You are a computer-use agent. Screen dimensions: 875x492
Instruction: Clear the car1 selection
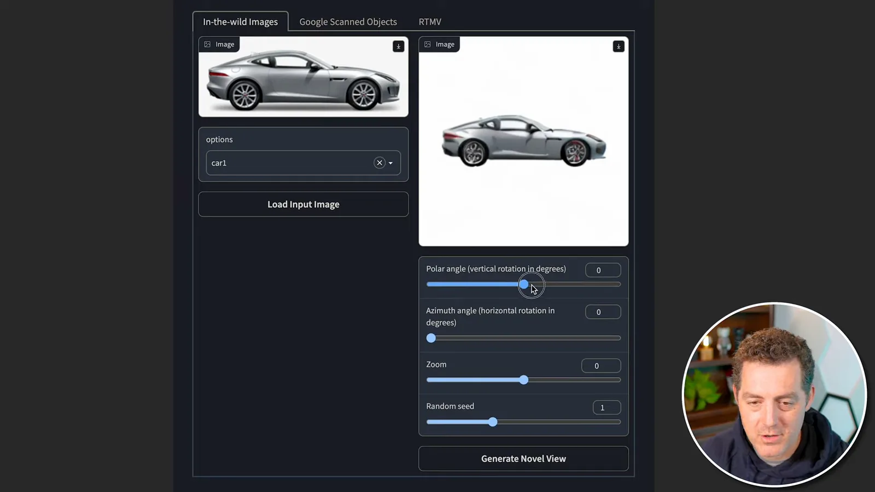380,163
